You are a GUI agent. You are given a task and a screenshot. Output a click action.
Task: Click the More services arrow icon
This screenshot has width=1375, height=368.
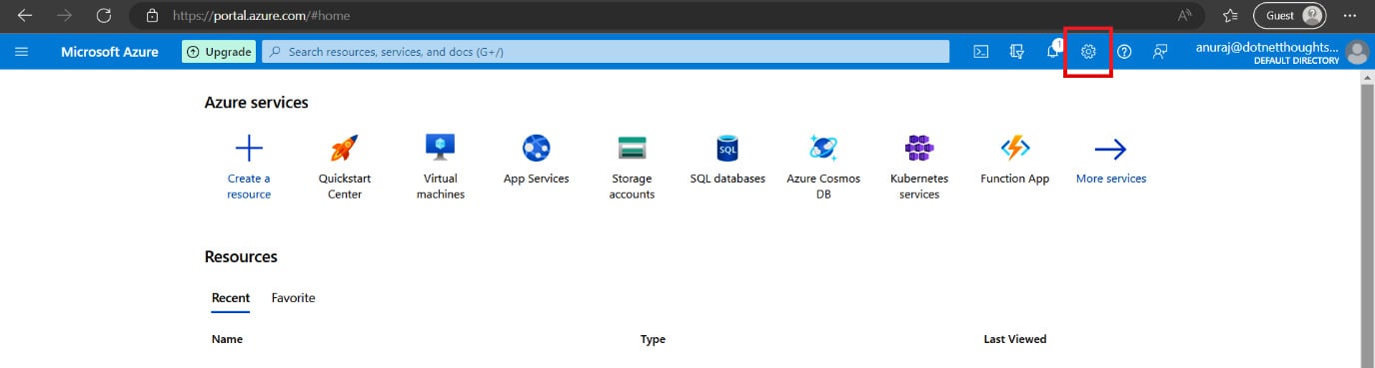(1111, 150)
